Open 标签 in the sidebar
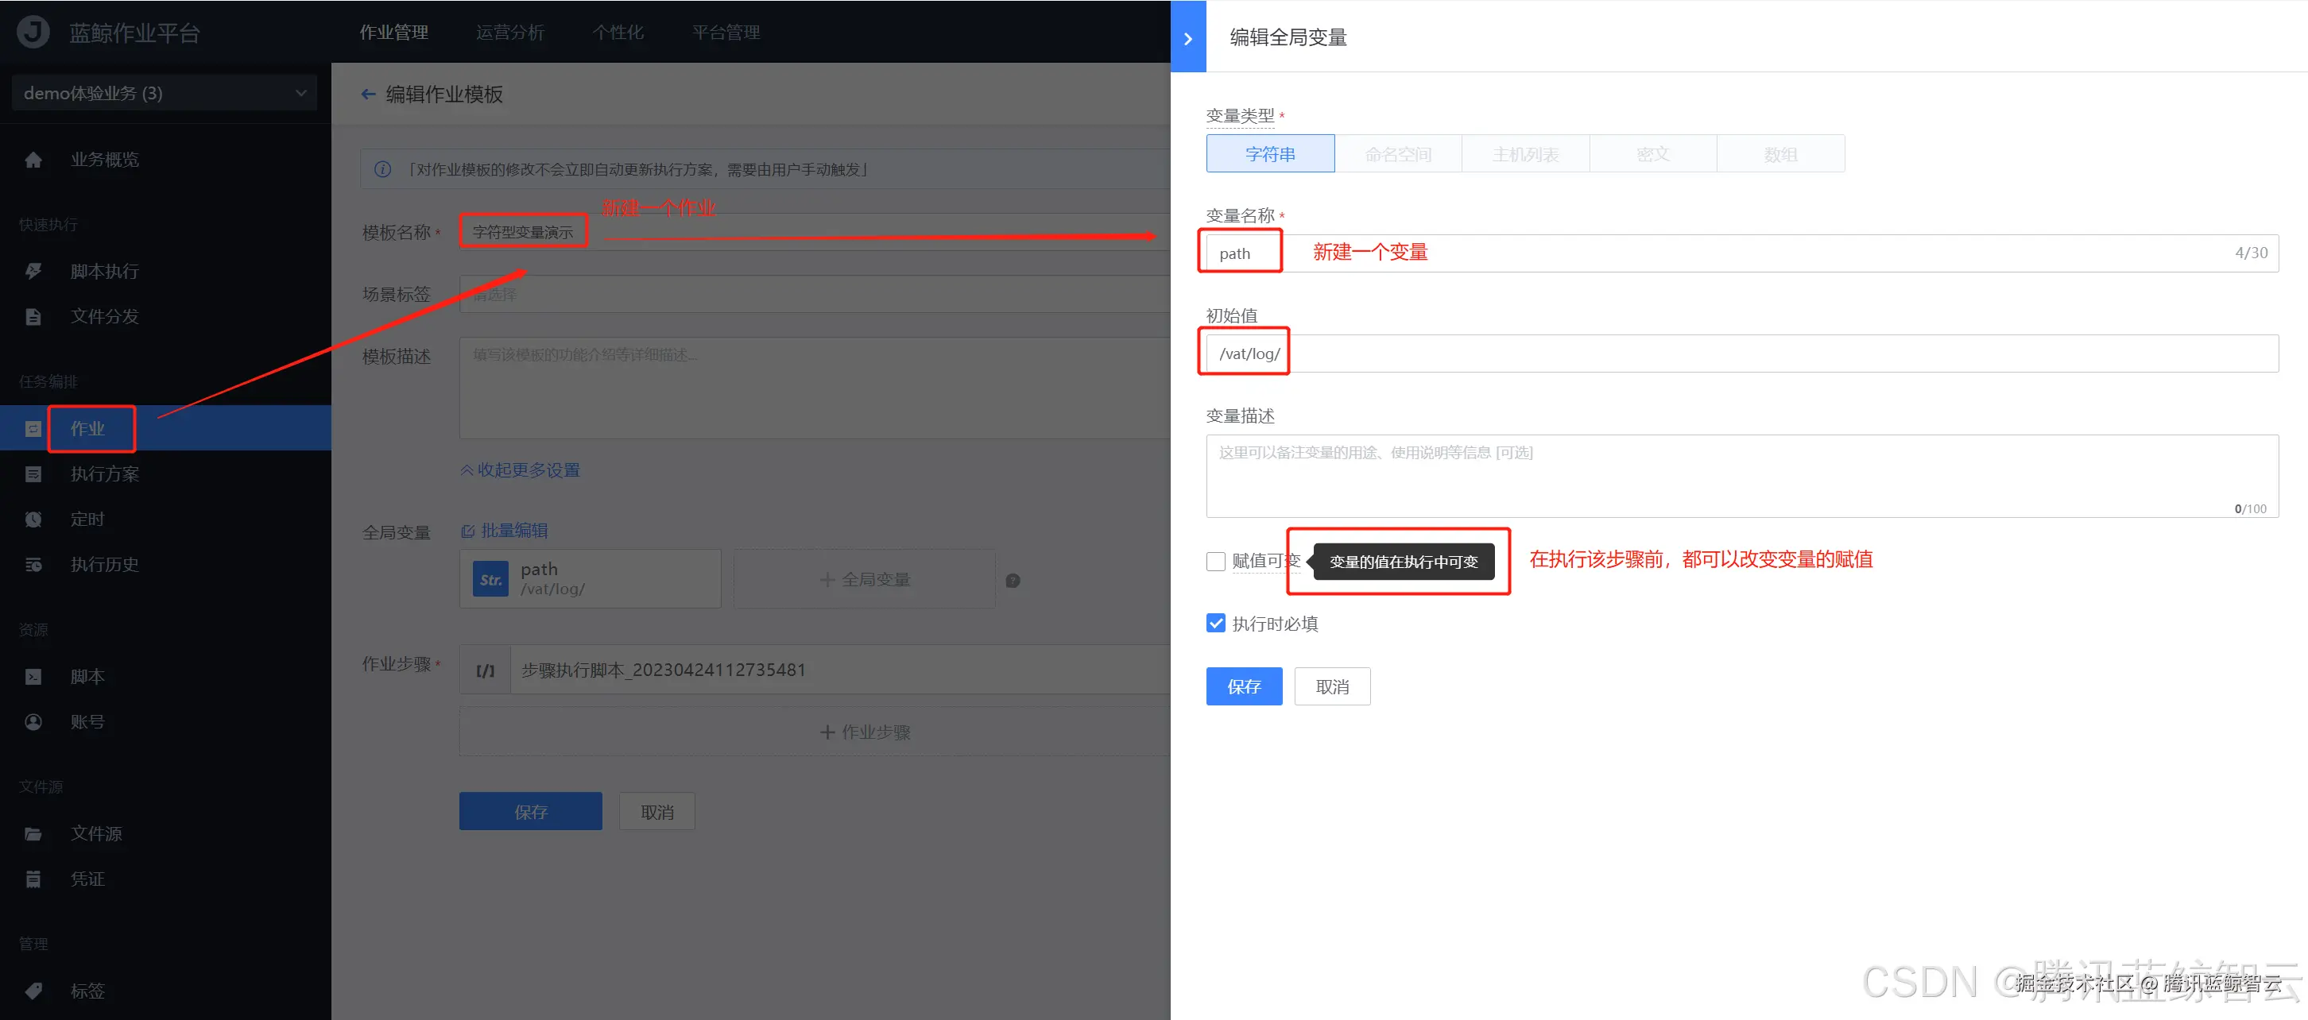Image resolution: width=2308 pixels, height=1020 pixels. point(87,991)
